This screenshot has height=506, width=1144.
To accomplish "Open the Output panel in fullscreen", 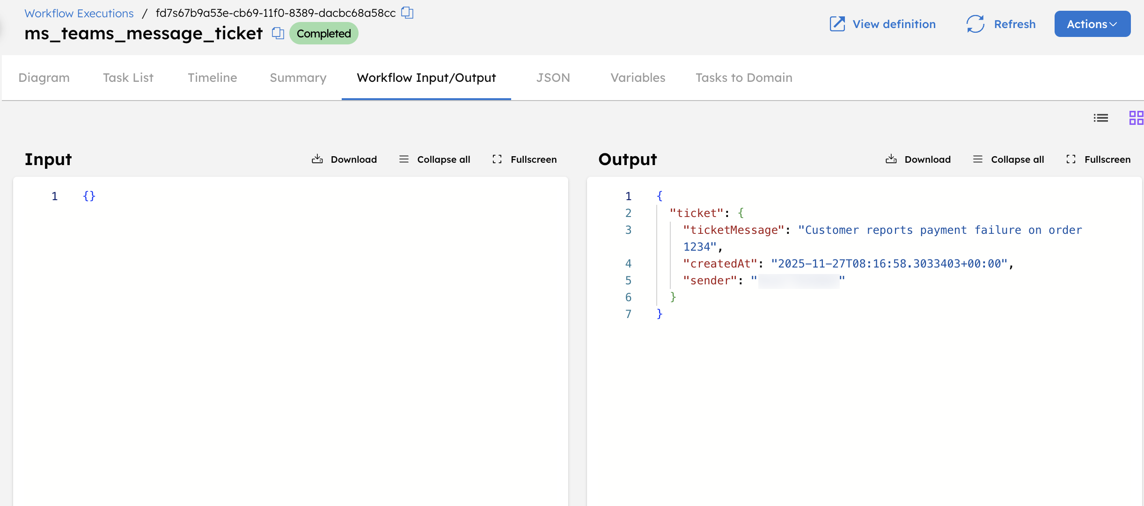I will click(x=1099, y=159).
